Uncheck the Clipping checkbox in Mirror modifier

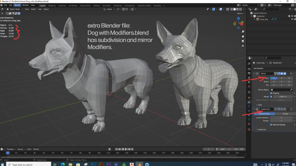tap(271, 93)
